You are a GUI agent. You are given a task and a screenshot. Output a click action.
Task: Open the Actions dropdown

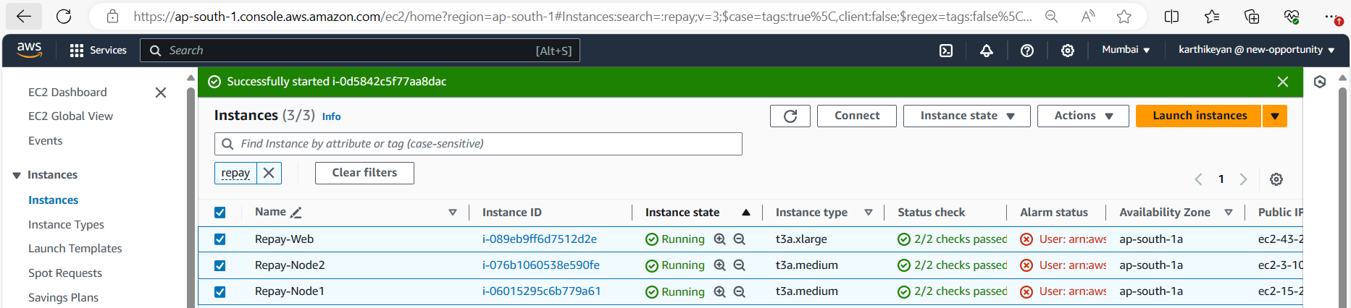pyautogui.click(x=1083, y=116)
